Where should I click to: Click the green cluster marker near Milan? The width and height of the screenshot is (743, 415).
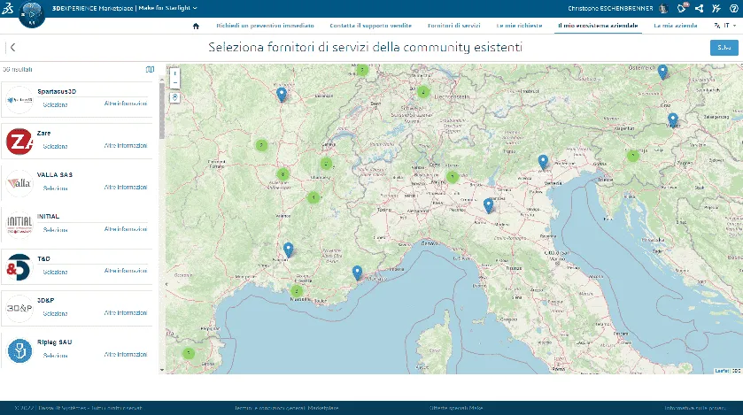click(x=453, y=177)
